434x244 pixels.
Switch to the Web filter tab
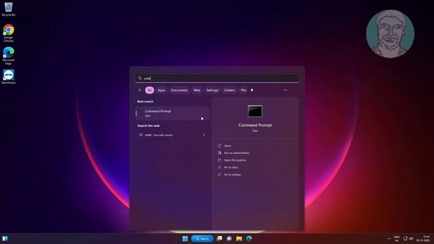[197, 90]
